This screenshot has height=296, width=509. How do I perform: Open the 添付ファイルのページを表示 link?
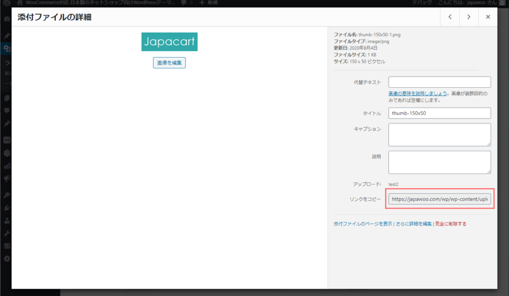[362, 224]
